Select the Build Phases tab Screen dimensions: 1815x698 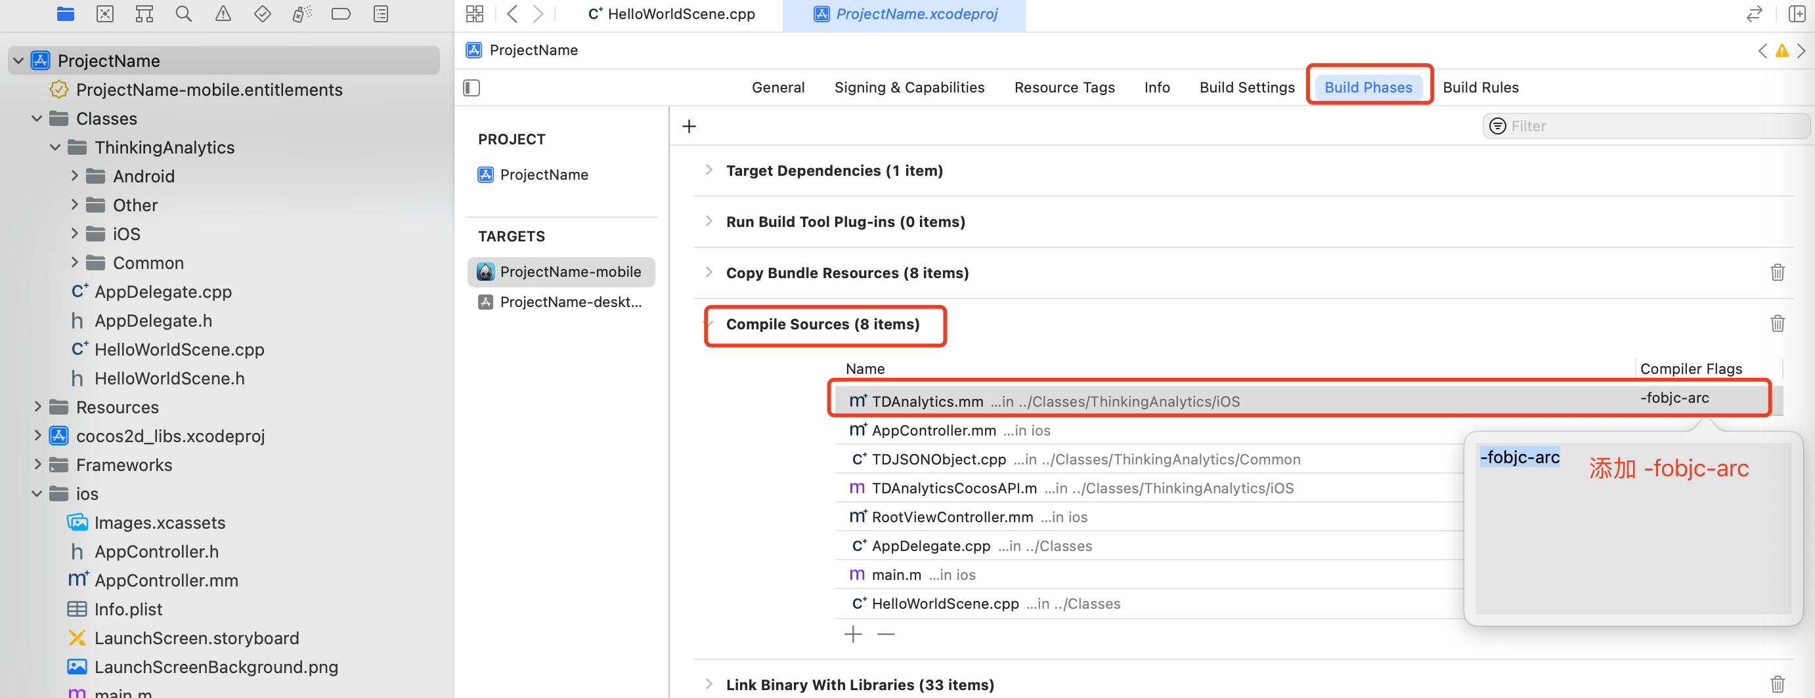coord(1368,88)
